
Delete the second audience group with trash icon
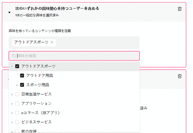(179, 76)
